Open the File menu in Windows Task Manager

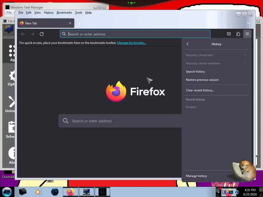point(9,13)
